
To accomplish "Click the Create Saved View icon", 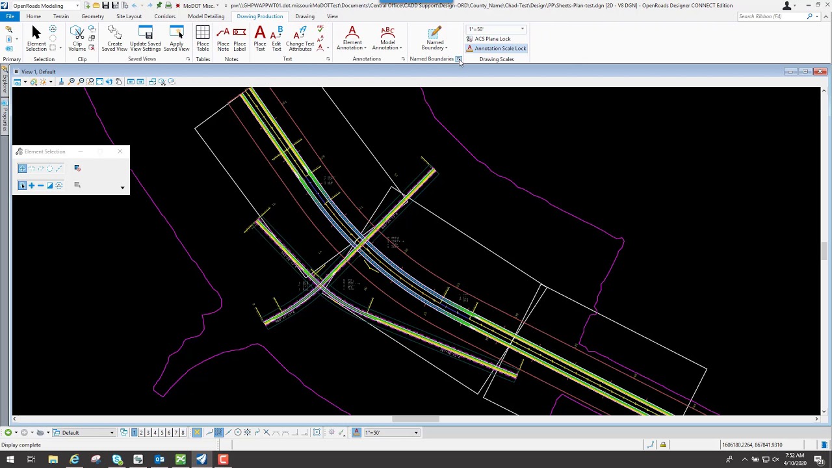I will (x=114, y=38).
